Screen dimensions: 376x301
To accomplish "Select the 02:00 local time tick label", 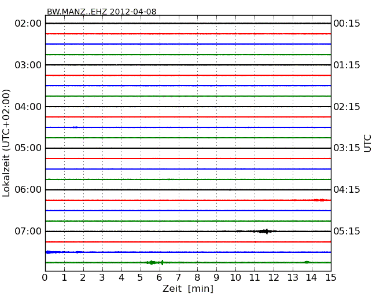I will (28, 23).
